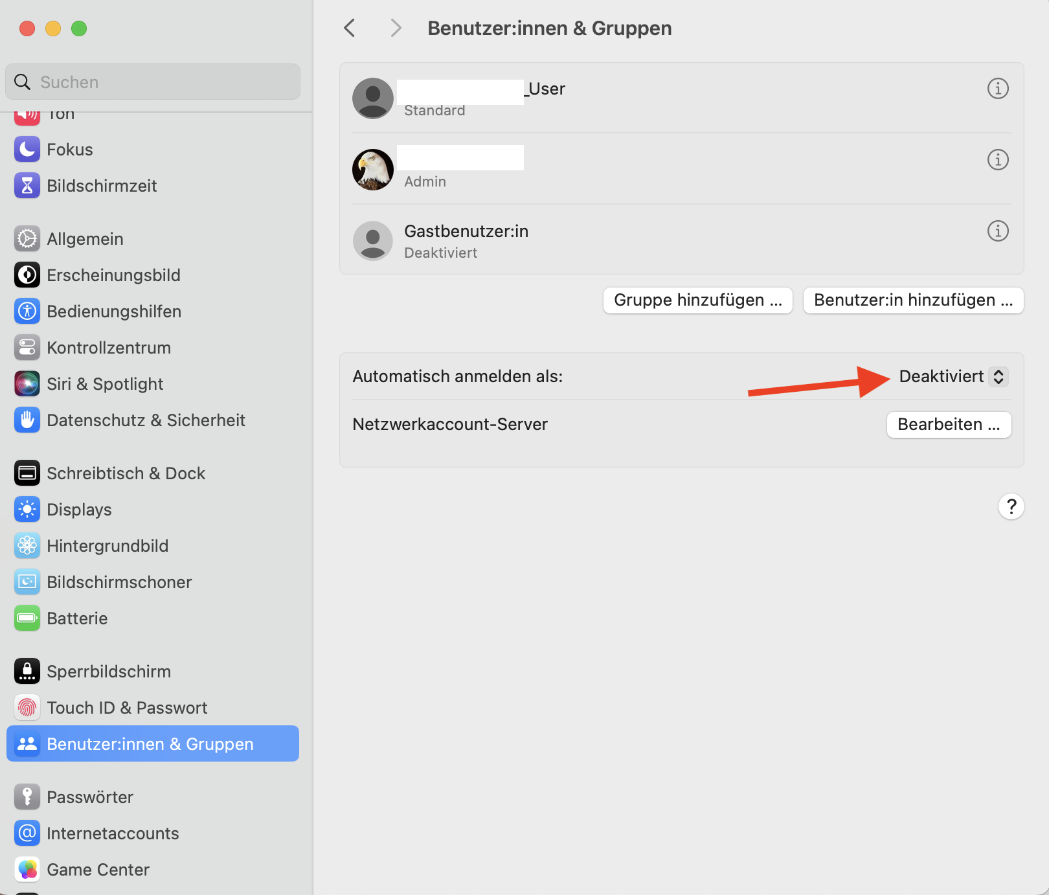Select the Siri & Spotlight icon
Screen dimensions: 1049x895
[x=27, y=384]
